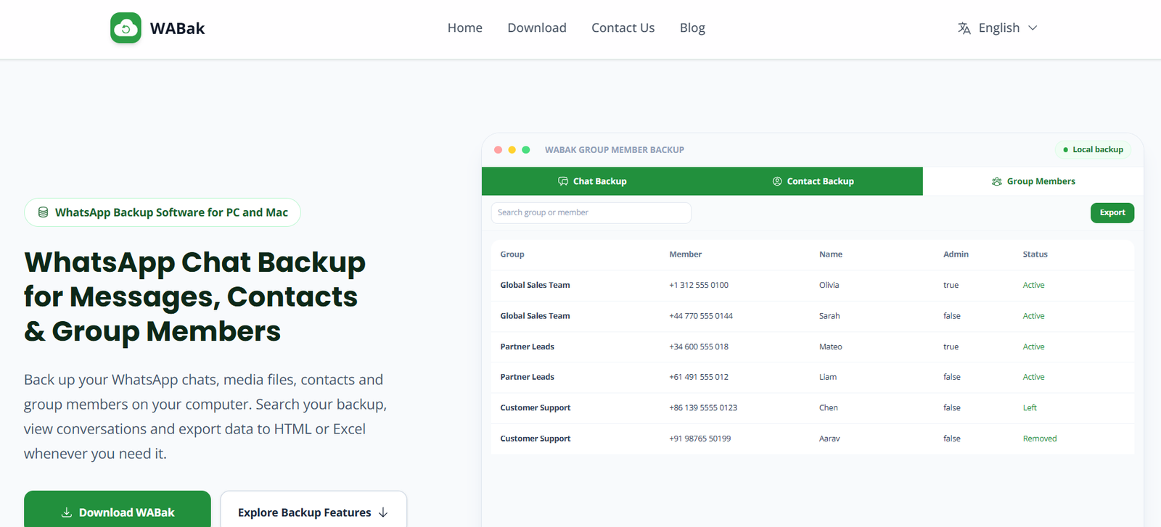
Task: Open the Download menu item
Action: pyautogui.click(x=537, y=28)
